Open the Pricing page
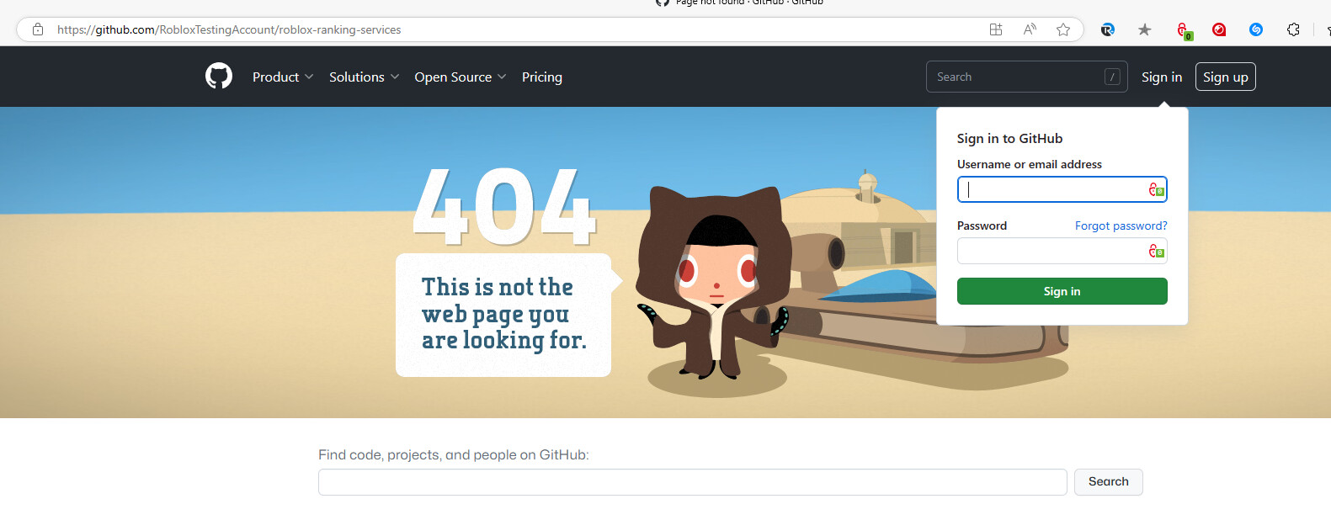 542,77
